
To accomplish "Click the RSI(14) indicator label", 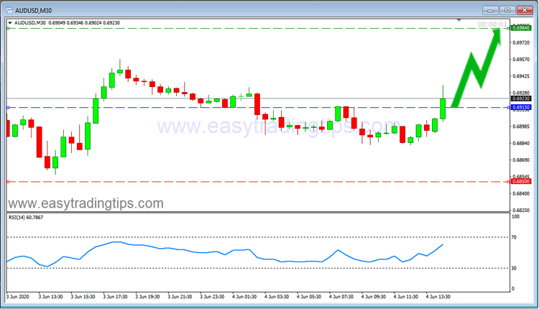I will [26, 217].
